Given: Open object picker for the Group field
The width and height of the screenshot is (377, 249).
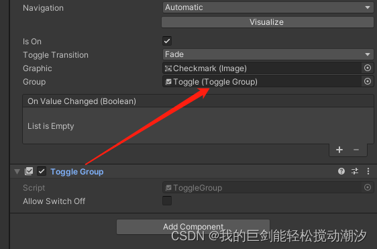Looking at the screenshot, I should (x=368, y=82).
